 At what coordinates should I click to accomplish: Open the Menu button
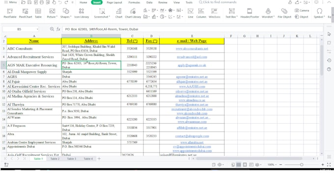pos(10,2)
